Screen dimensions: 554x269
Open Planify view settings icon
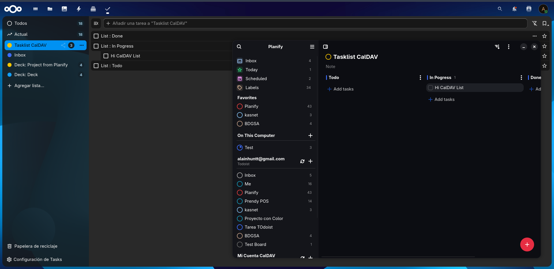(497, 47)
